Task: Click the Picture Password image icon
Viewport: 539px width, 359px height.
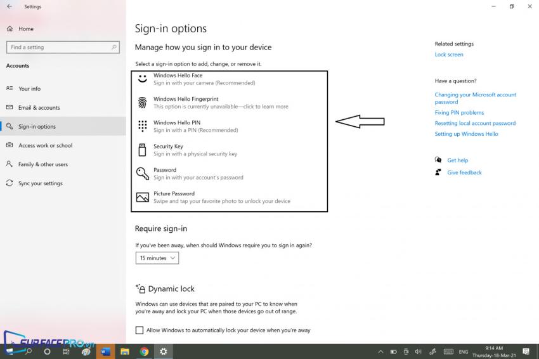Action: pos(142,197)
